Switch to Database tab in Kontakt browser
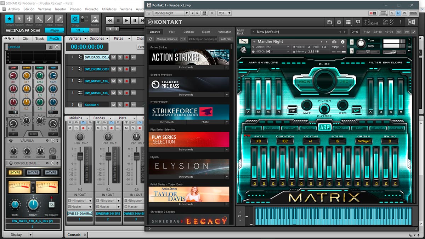Screen dimensions: 425x239 189,32
